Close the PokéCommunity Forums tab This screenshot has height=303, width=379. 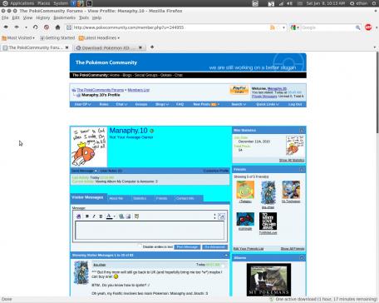(x=66, y=47)
